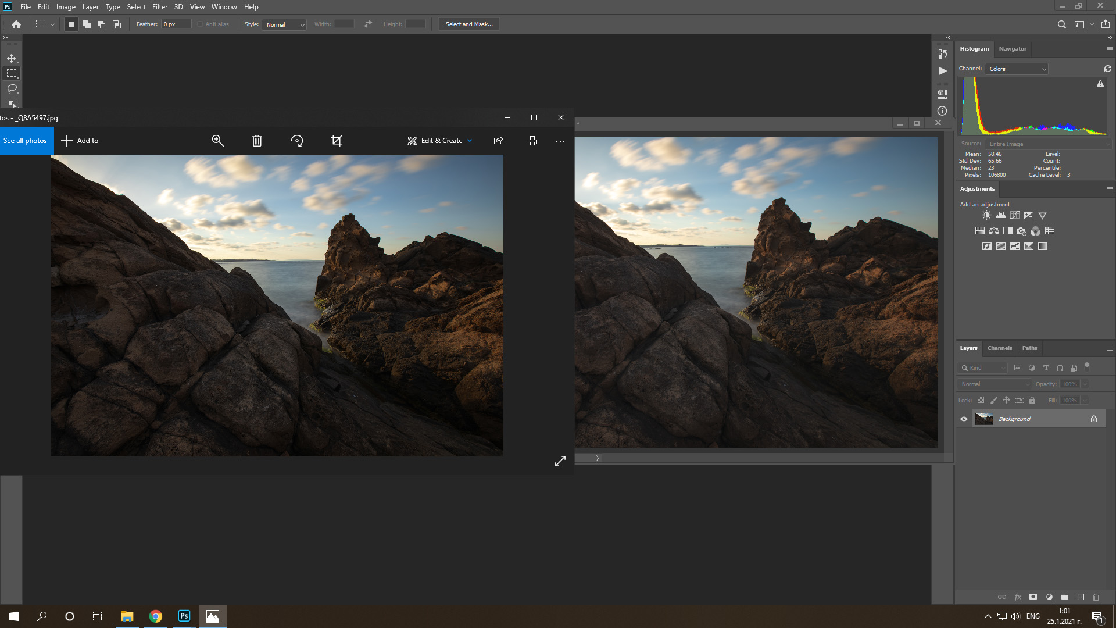Image resolution: width=1116 pixels, height=628 pixels.
Task: Click the Select and Mask button
Action: 468,24
